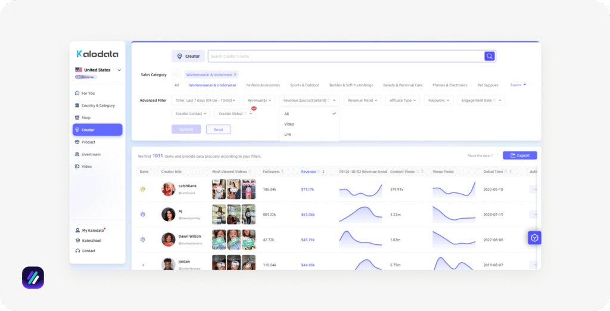The image size is (610, 311).
Task: Open the United States country dropdown
Action: (98, 70)
